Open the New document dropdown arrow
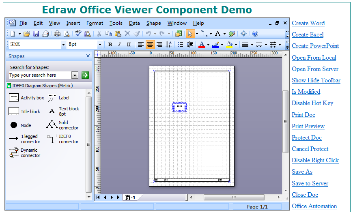Screen dimensions: 353x215 pos(19,34)
